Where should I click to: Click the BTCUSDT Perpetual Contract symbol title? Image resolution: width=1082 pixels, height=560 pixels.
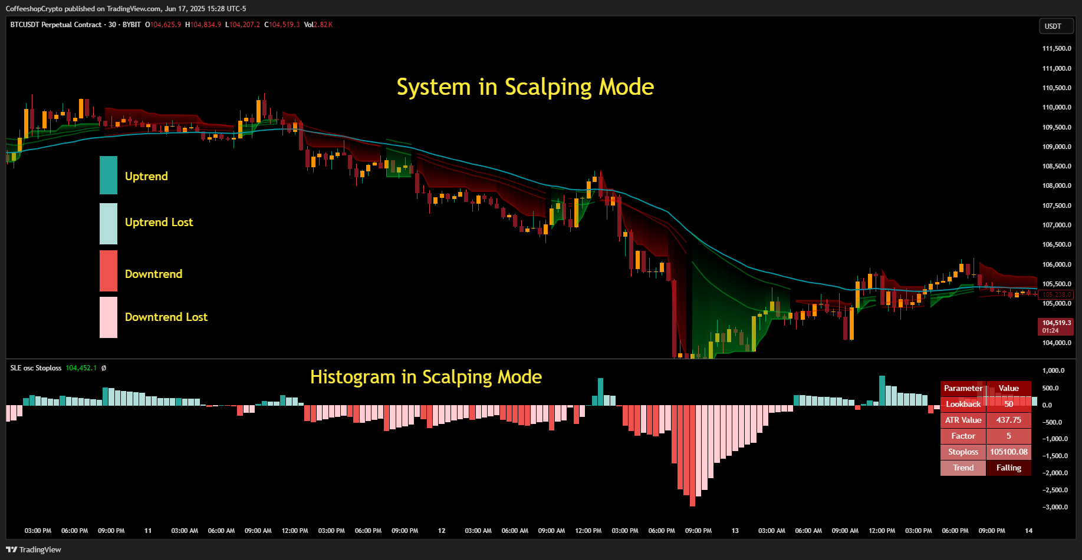[56, 25]
